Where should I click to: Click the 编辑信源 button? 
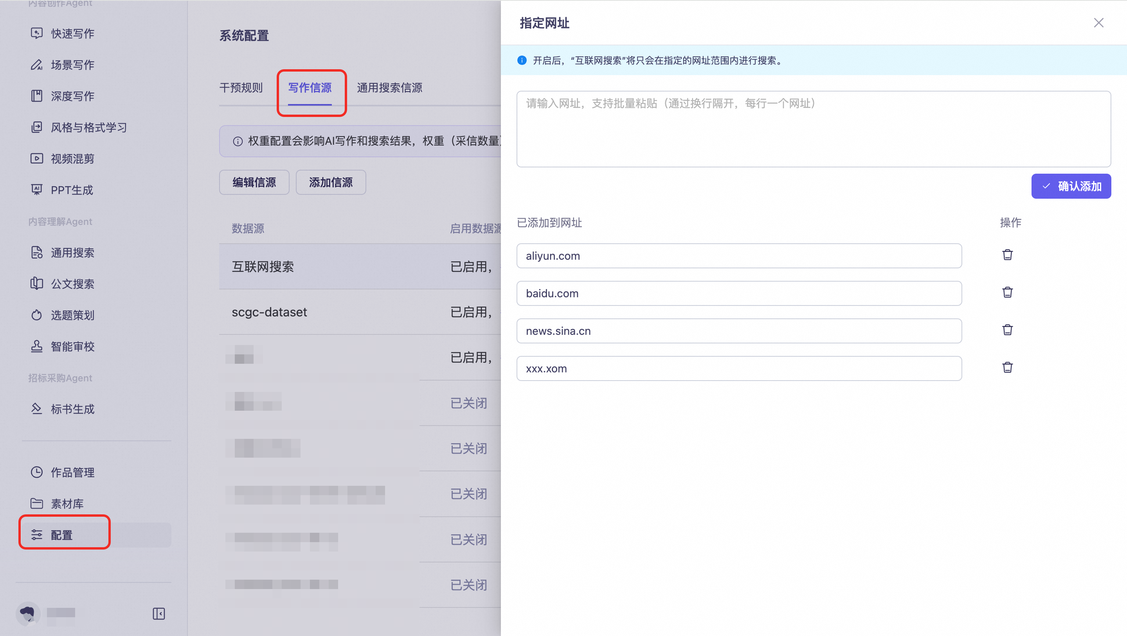tap(254, 182)
